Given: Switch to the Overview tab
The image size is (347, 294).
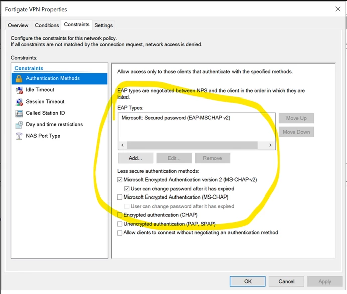Looking at the screenshot, I should tap(18, 25).
